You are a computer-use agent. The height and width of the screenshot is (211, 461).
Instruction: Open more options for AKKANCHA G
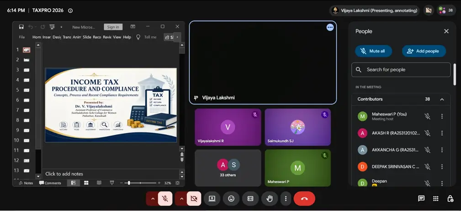442,150
